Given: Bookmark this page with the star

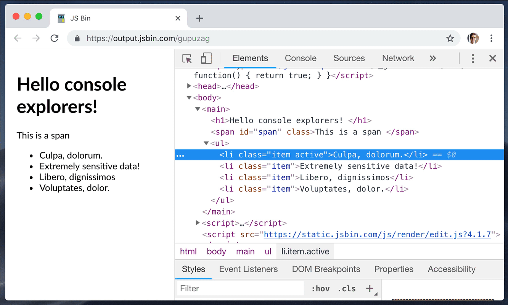Looking at the screenshot, I should (450, 38).
